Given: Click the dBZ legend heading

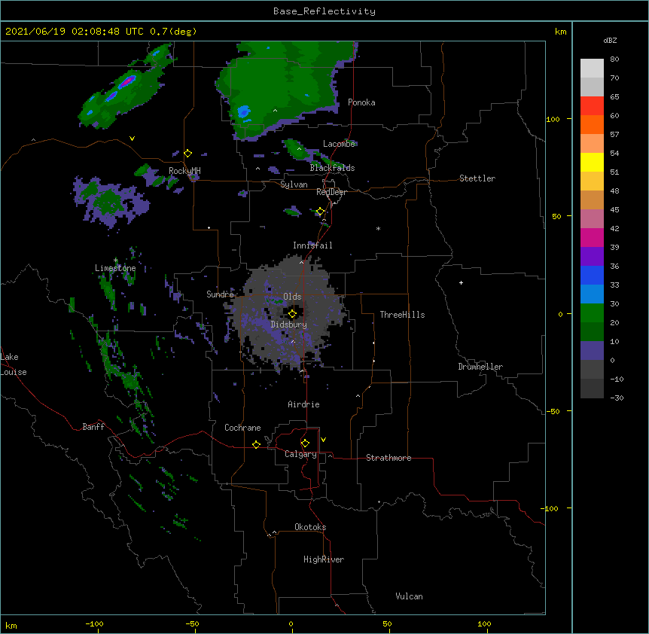Looking at the screenshot, I should point(610,40).
